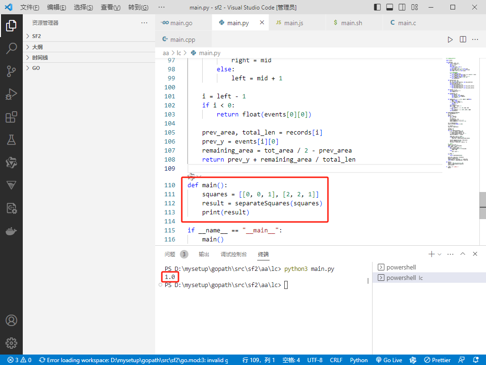This screenshot has height=365, width=486.
Task: Open the Accounts menu icon
Action: tap(11, 320)
